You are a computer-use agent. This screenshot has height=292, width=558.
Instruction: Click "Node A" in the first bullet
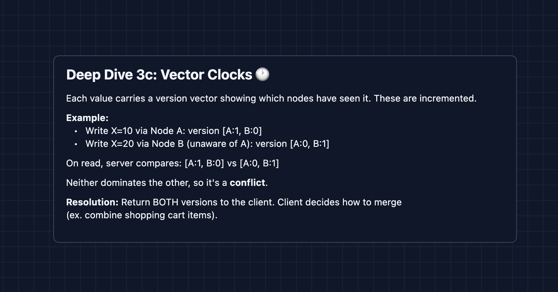tap(168, 131)
